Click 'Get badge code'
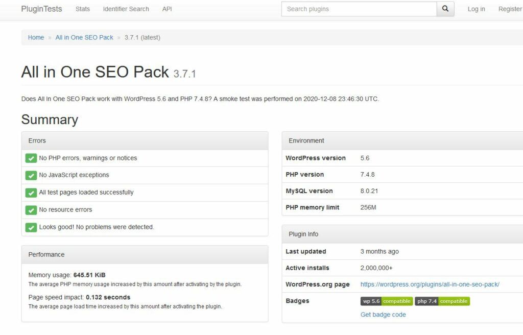 click(x=383, y=315)
